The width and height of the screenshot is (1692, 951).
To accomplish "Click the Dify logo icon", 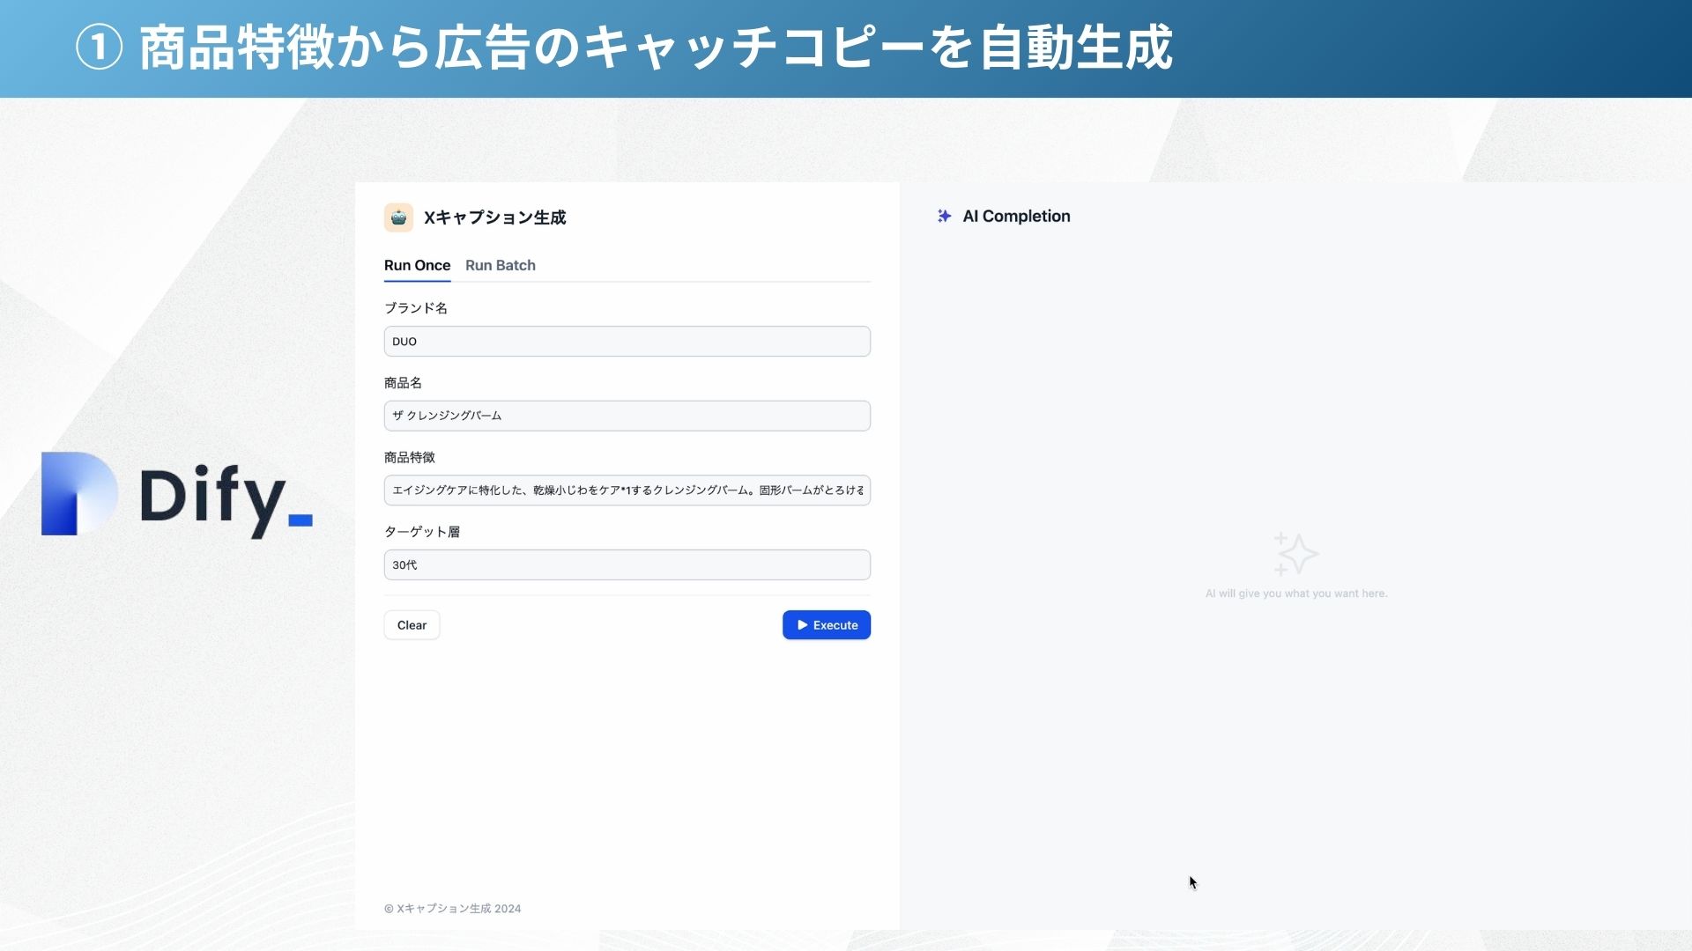I will (x=78, y=493).
